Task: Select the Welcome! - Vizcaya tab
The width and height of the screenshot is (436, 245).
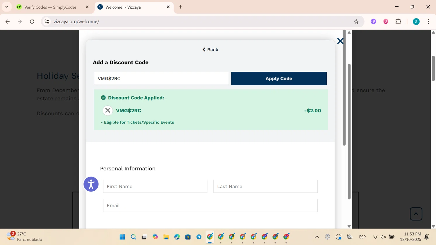Action: click(x=134, y=7)
